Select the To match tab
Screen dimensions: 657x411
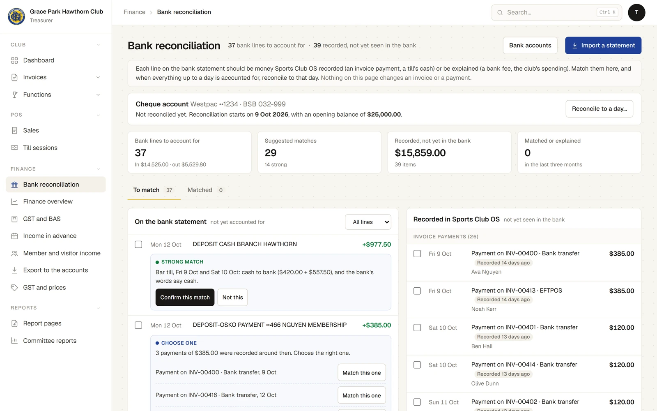tap(154, 190)
